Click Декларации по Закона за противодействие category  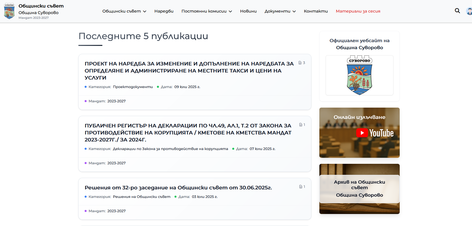pyautogui.click(x=170, y=149)
